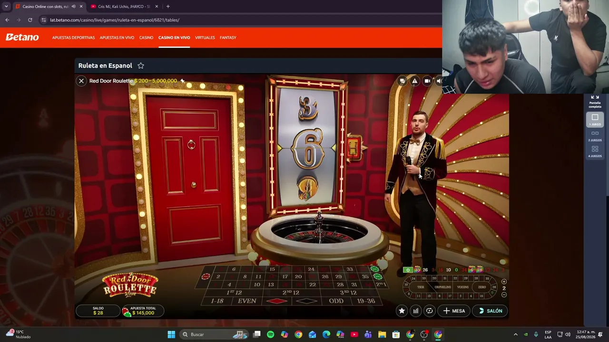Screen dimensions: 609x342
Task: Bet on number 22 on table
Action: 313,285
